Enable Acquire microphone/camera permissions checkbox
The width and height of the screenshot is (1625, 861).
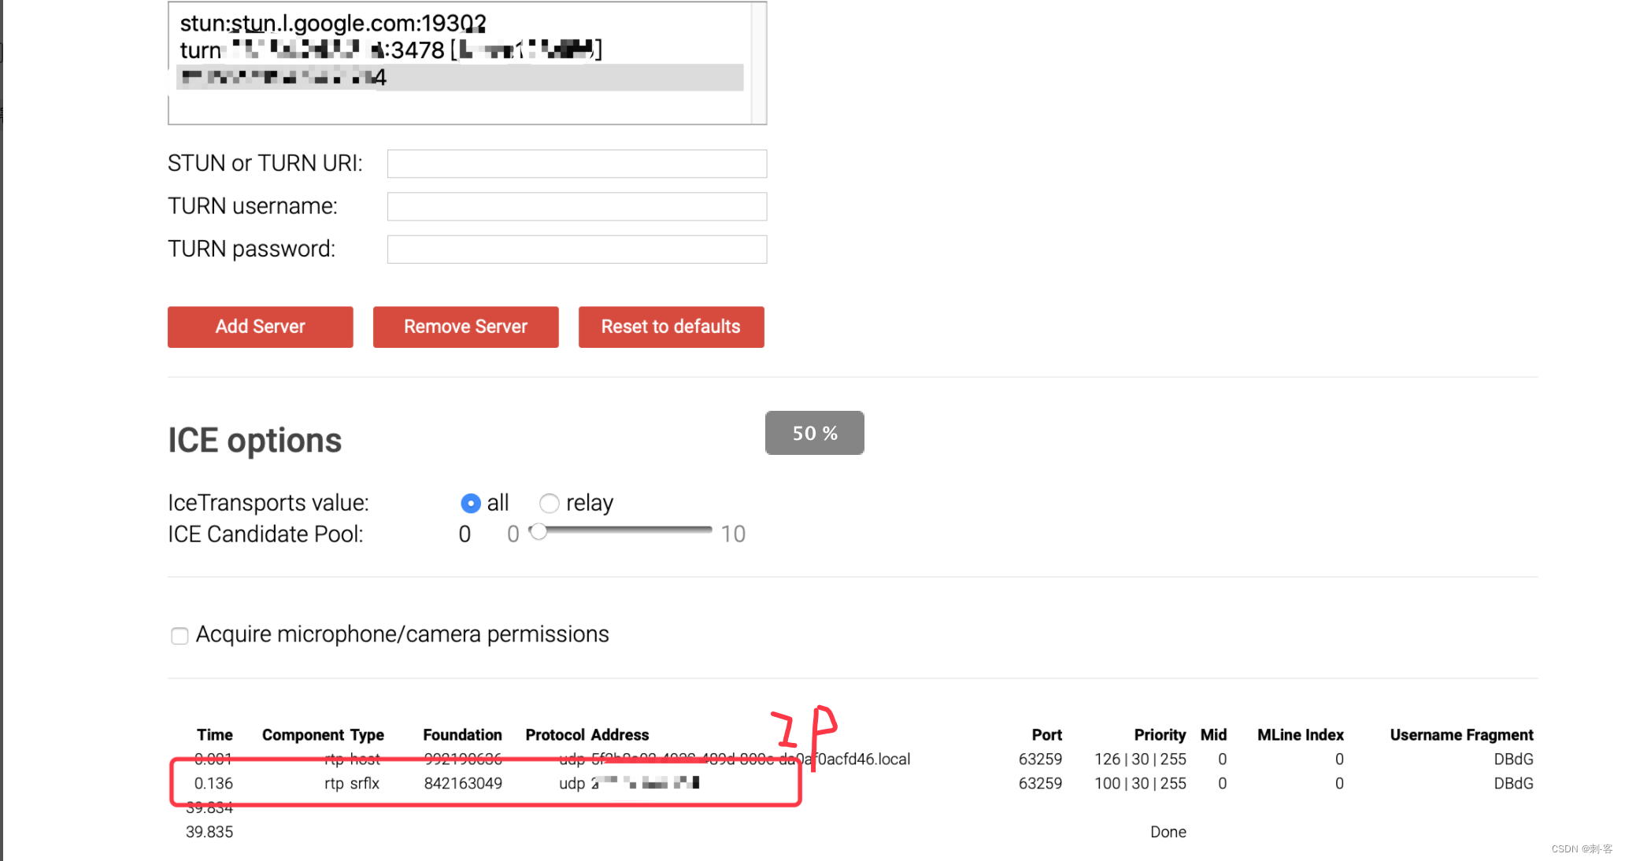pos(180,635)
